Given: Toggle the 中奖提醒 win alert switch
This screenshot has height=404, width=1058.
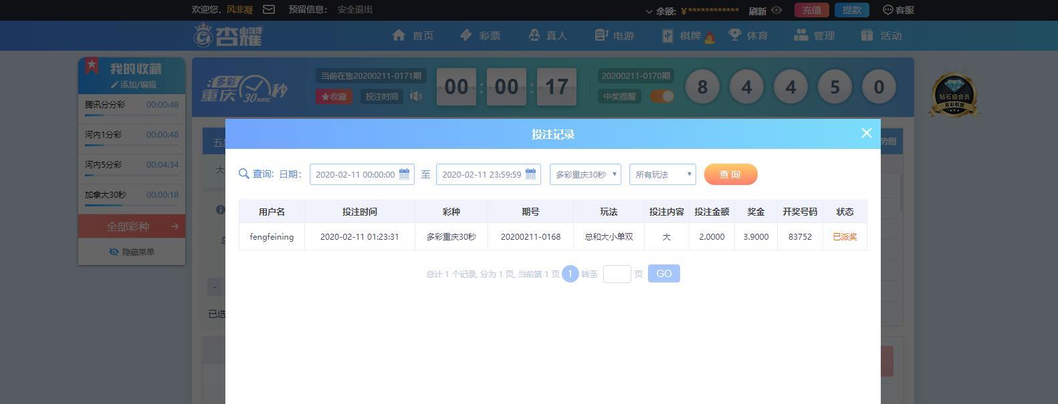Looking at the screenshot, I should [x=662, y=96].
